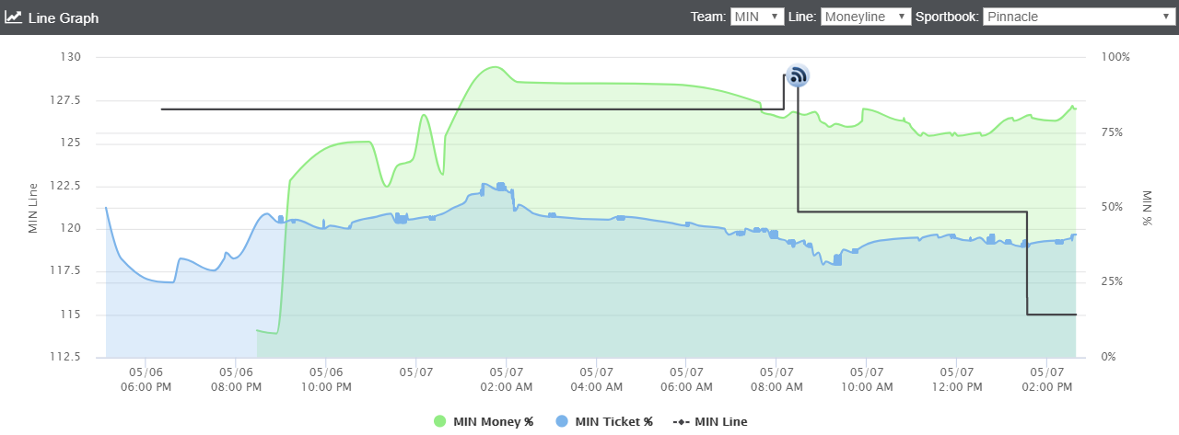Viewport: 1179px width, 435px height.
Task: Click the 05/07 06:00 AM axis label
Action: point(686,380)
